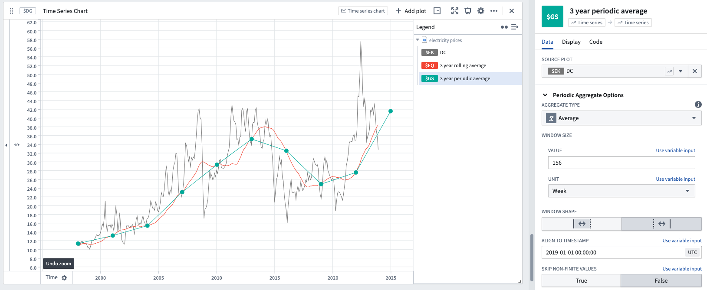Image resolution: width=707 pixels, height=290 pixels.
Task: Open the Unit Week dropdown
Action: pos(622,191)
